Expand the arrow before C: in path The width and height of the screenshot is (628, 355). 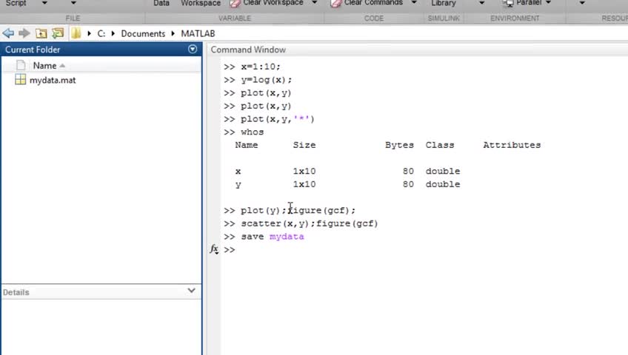[x=90, y=33]
